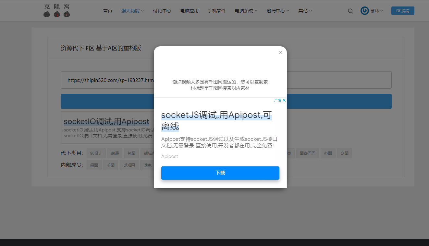Click the 投稿 button in the header
Viewport: 429px width, 246px height.
click(x=403, y=11)
